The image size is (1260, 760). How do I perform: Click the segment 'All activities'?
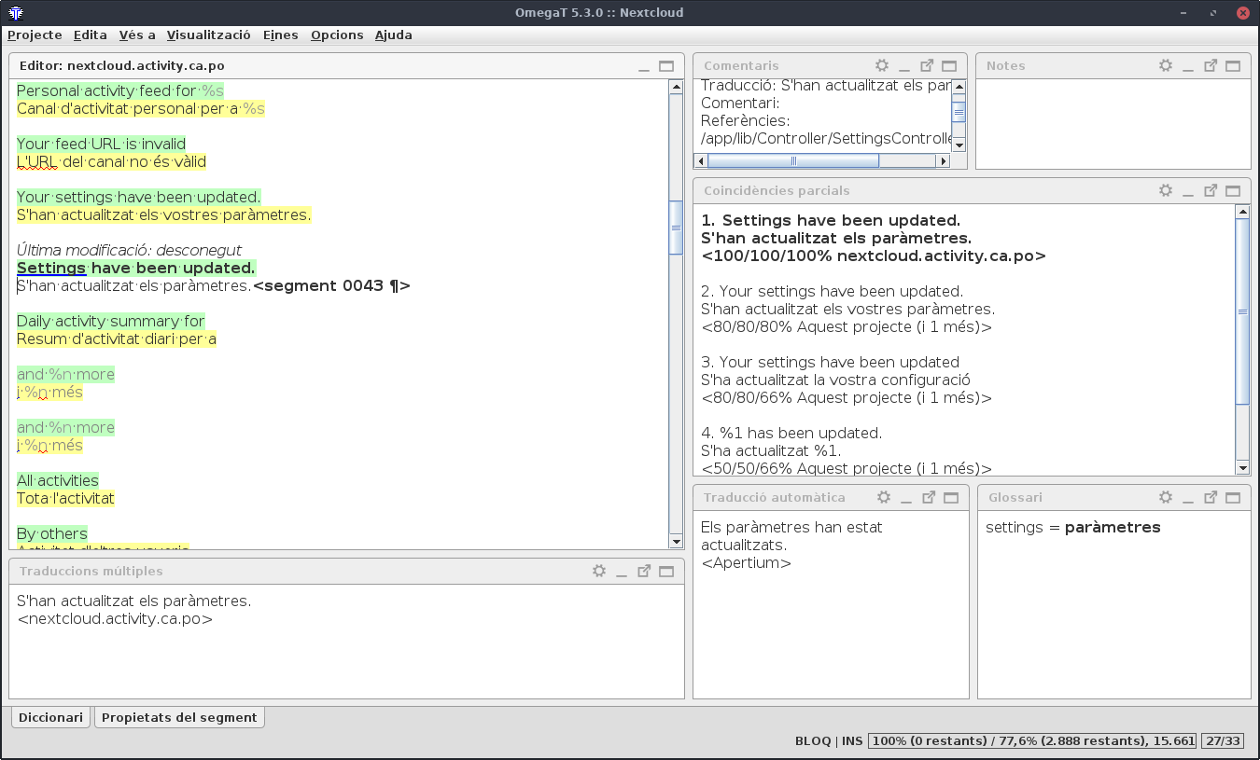(x=58, y=481)
